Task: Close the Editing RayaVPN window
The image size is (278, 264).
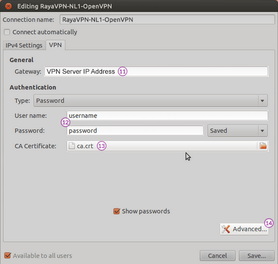Action: pyautogui.click(x=8, y=6)
